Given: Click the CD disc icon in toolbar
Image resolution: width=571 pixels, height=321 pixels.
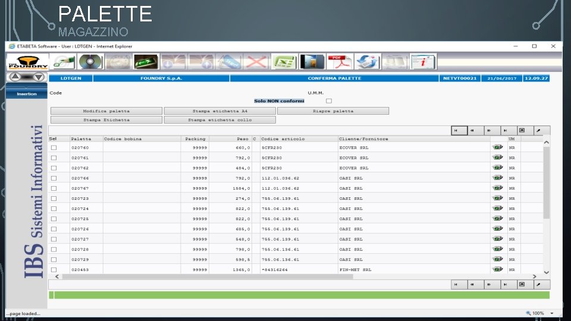Looking at the screenshot, I should tap(90, 62).
